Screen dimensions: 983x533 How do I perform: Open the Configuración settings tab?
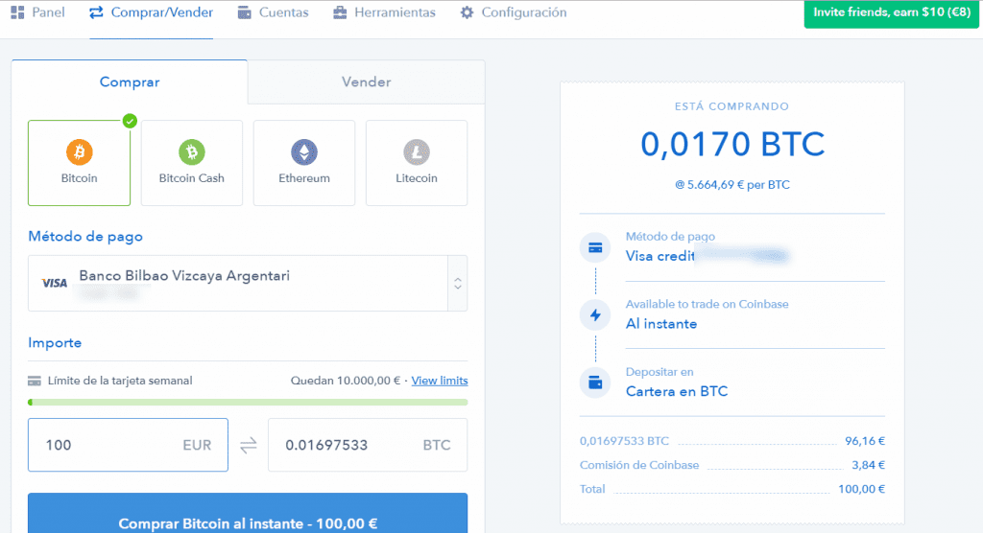click(x=513, y=12)
